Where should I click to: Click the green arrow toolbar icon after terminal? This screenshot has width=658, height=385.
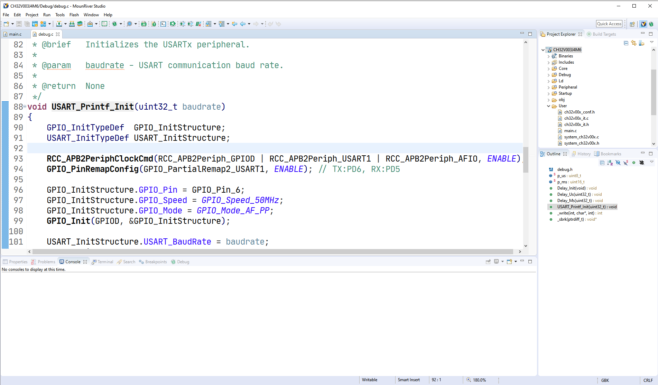click(173, 24)
